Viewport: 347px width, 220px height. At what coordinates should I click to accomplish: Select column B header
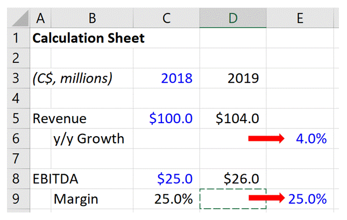[92, 18]
